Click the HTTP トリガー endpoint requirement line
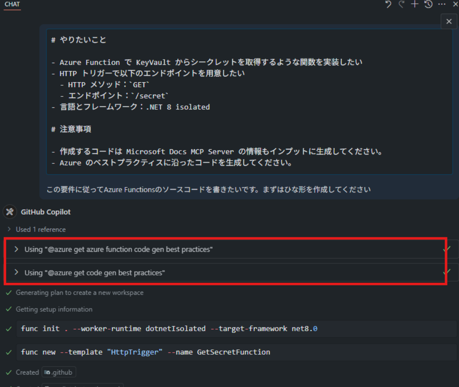This screenshot has height=387, width=459. click(x=148, y=73)
